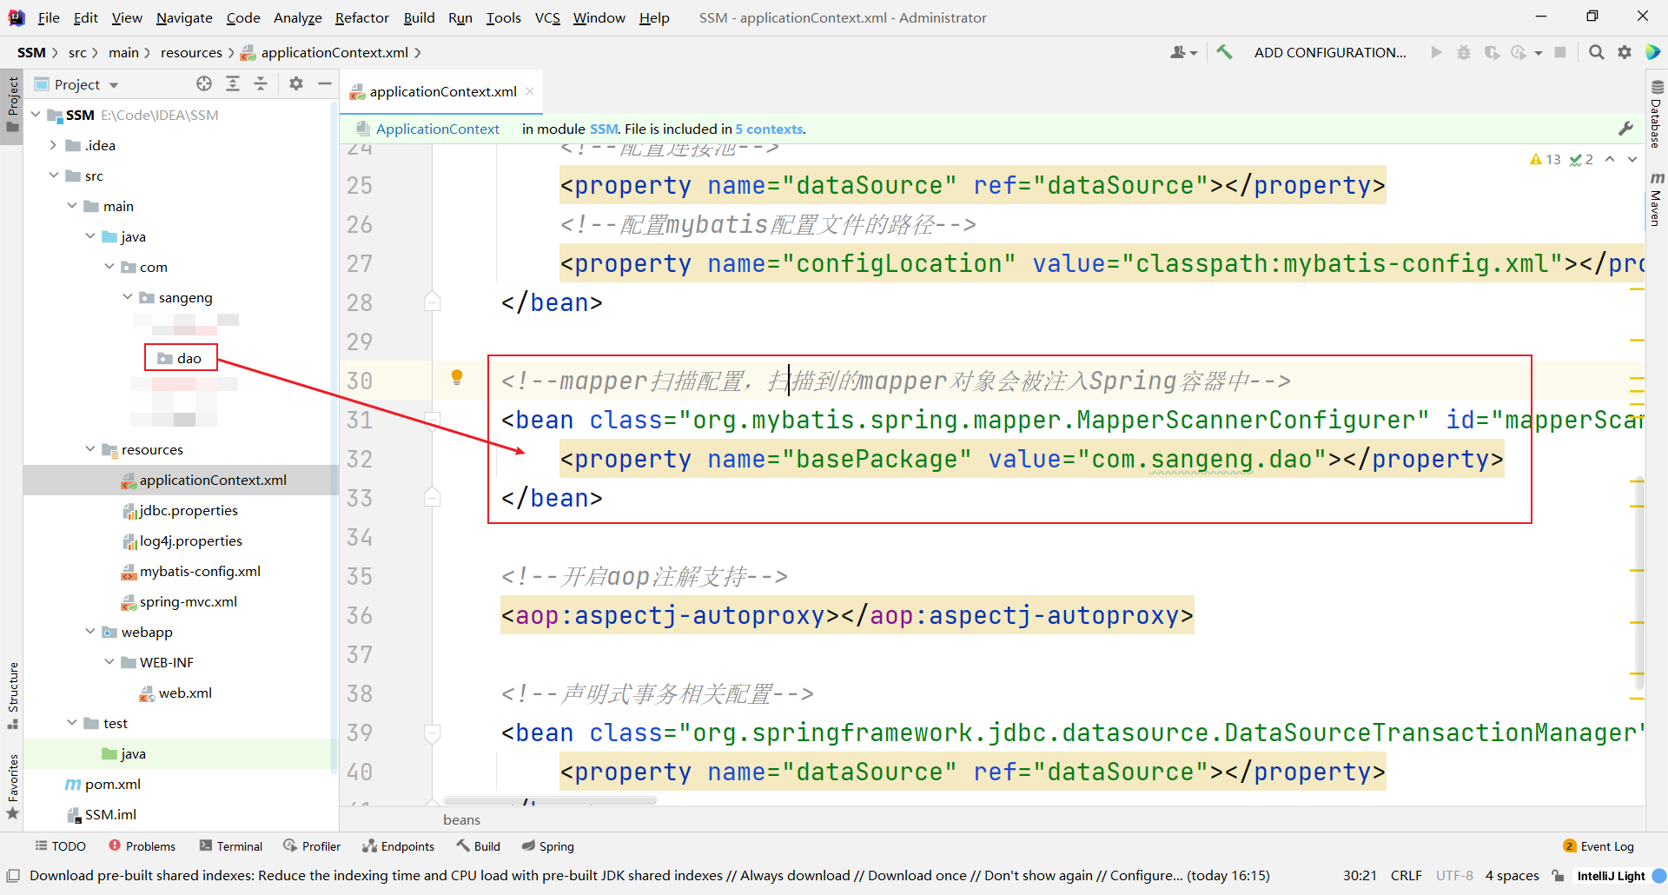
Task: Click the Stop square icon
Action: (x=1560, y=52)
